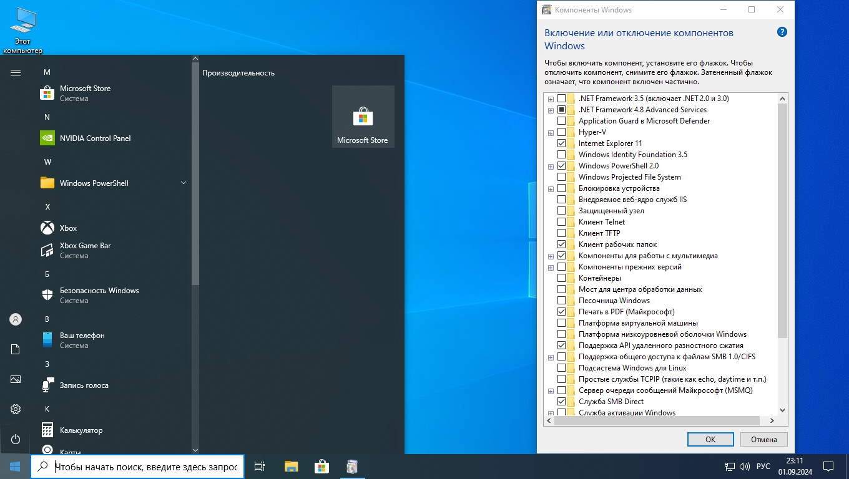Expand the .NET Framework 3.5 node
The width and height of the screenshot is (849, 479).
pos(551,99)
